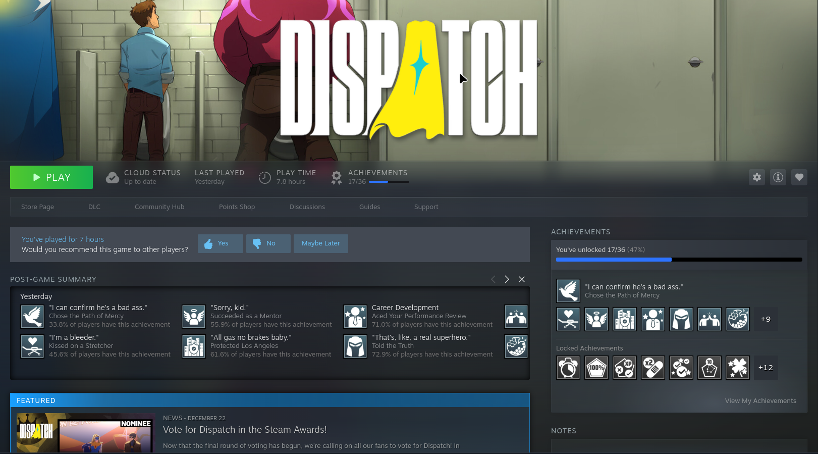Click the "Locked Achievements" label
This screenshot has height=454, width=818.
click(x=589, y=348)
